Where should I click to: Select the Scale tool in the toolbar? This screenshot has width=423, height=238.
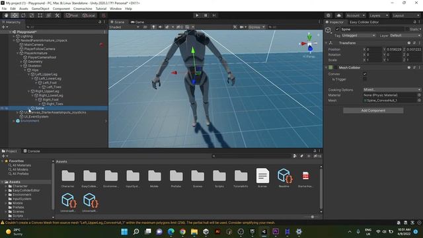[x=32, y=15]
